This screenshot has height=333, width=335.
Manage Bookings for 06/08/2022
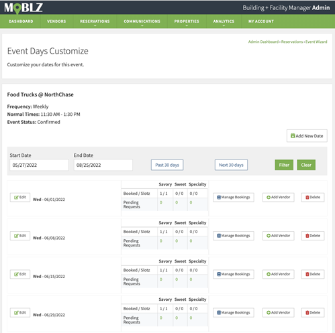point(234,236)
